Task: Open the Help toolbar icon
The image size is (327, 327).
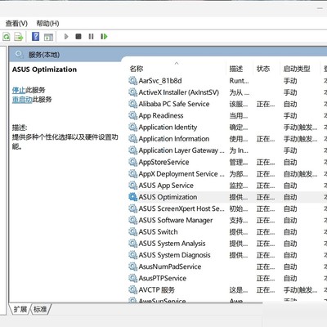Action: click(x=36, y=36)
